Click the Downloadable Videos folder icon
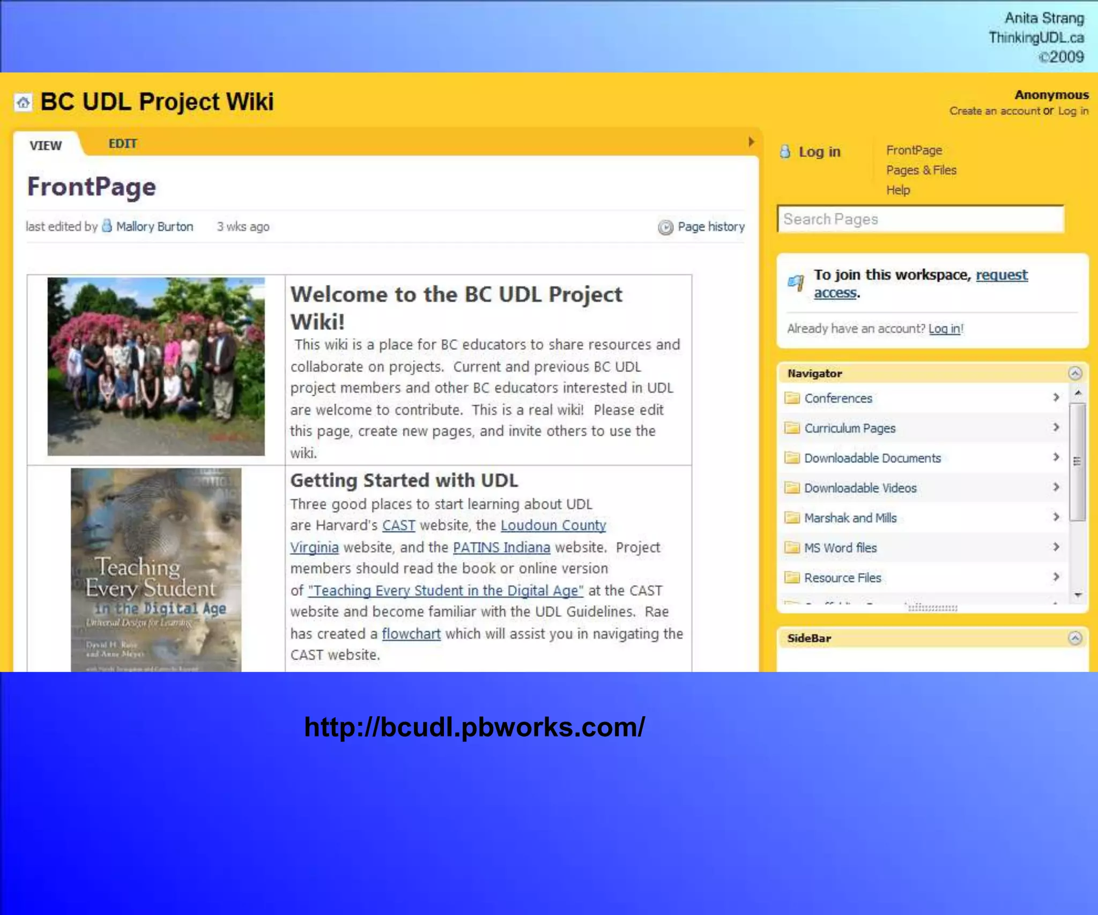 tap(792, 488)
